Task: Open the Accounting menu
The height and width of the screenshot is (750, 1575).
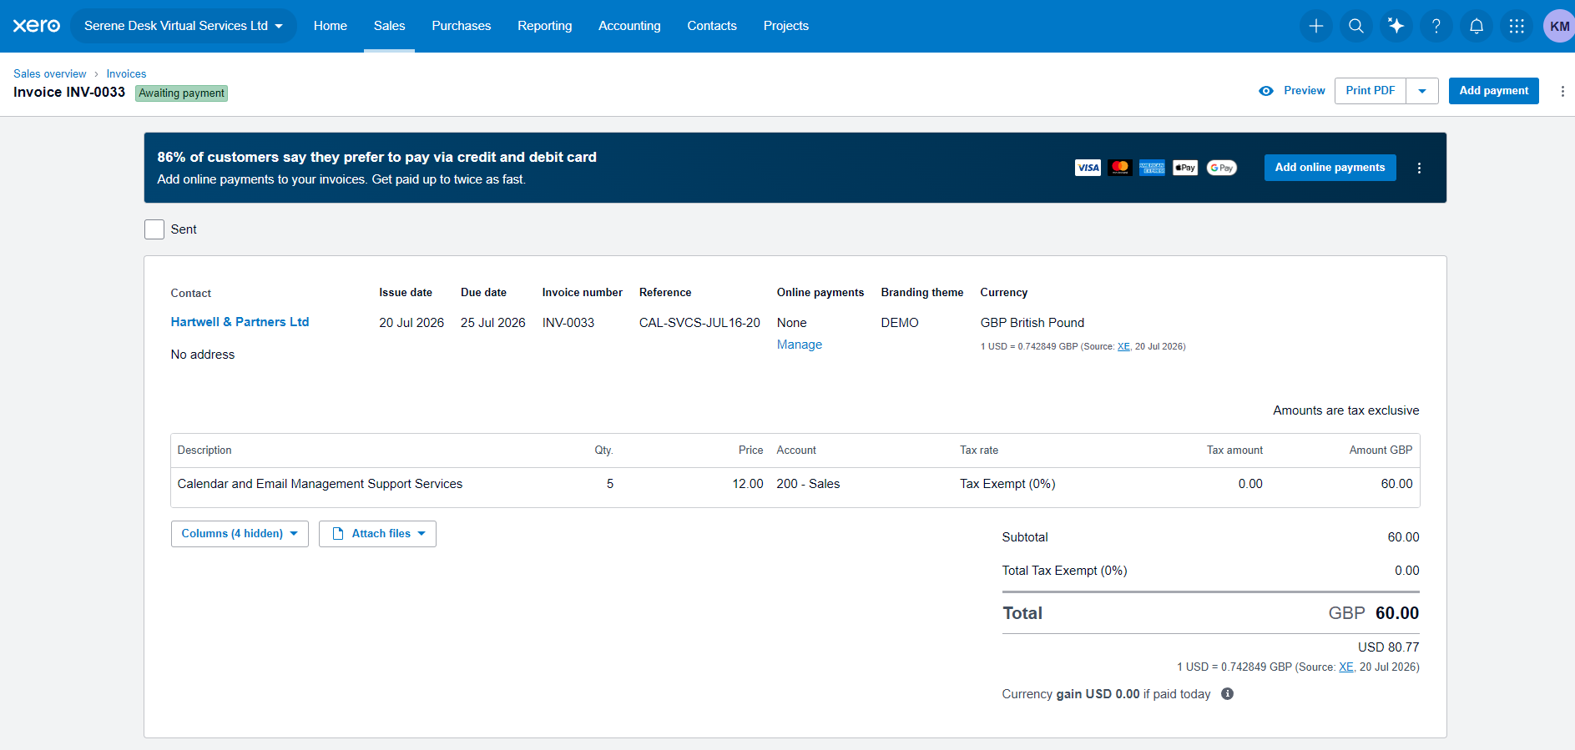Action: click(629, 26)
